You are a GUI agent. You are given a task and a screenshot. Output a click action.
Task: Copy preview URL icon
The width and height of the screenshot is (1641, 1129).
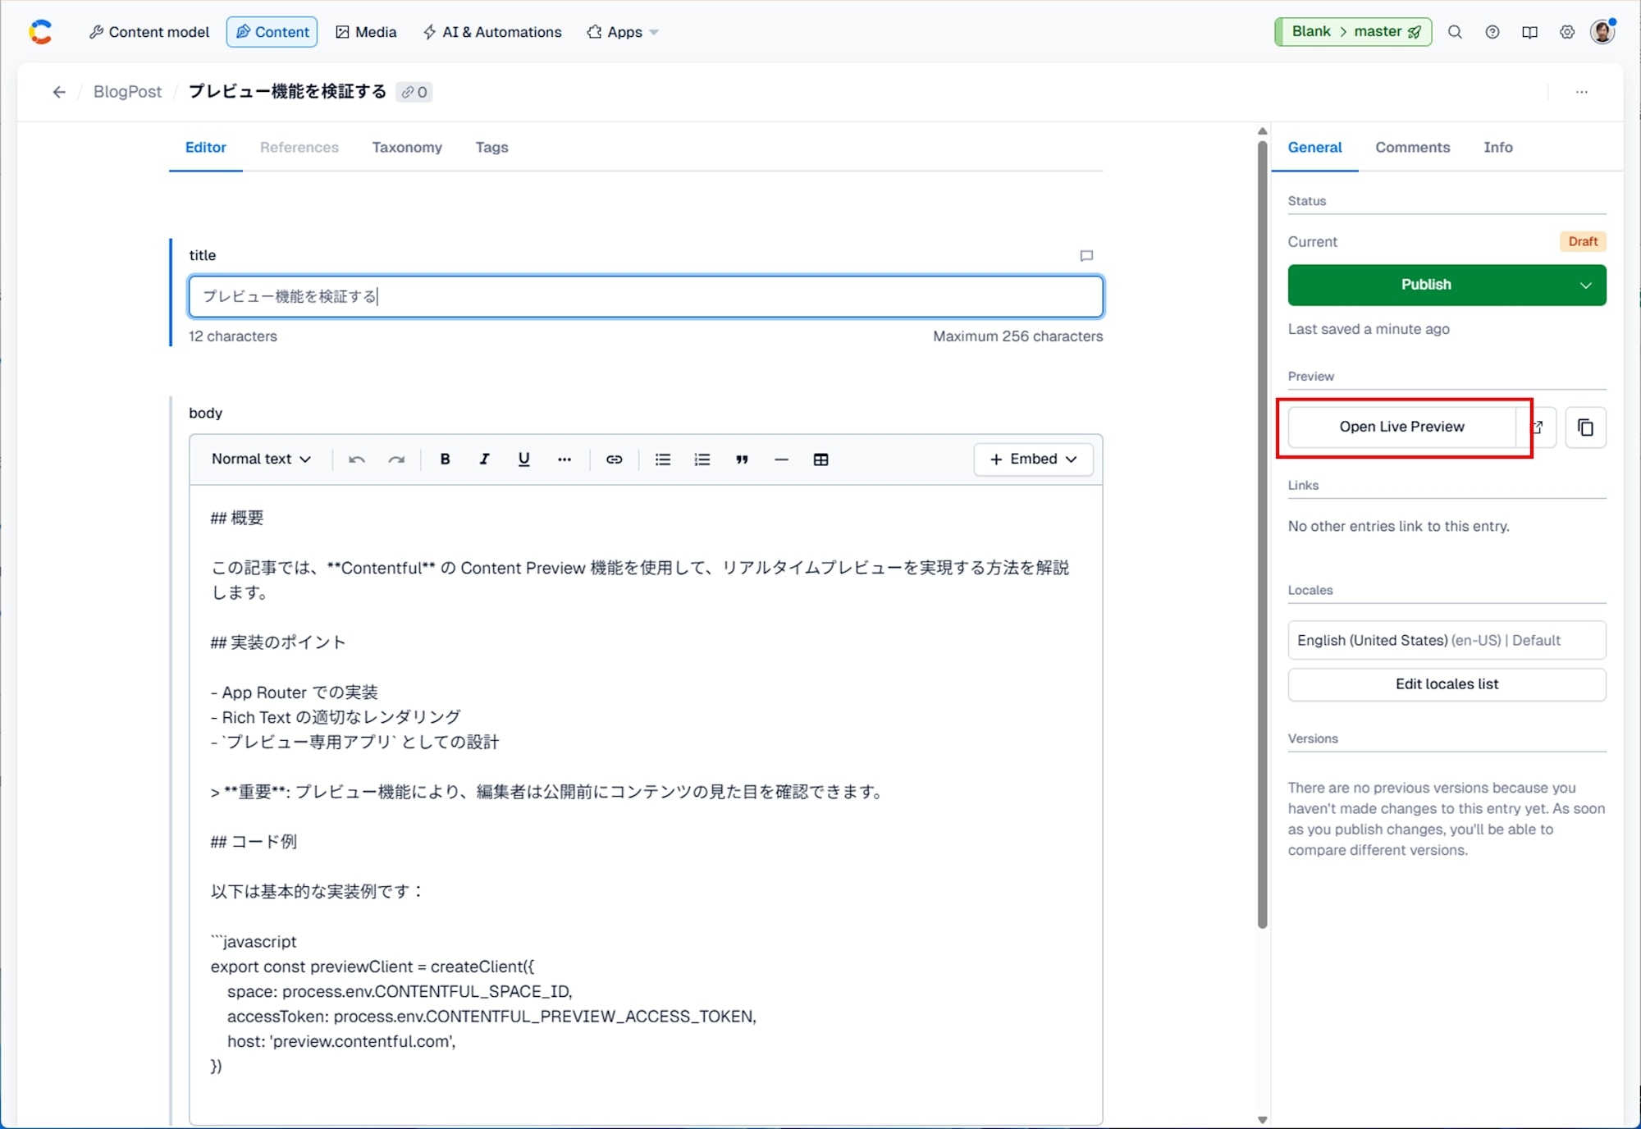point(1585,427)
